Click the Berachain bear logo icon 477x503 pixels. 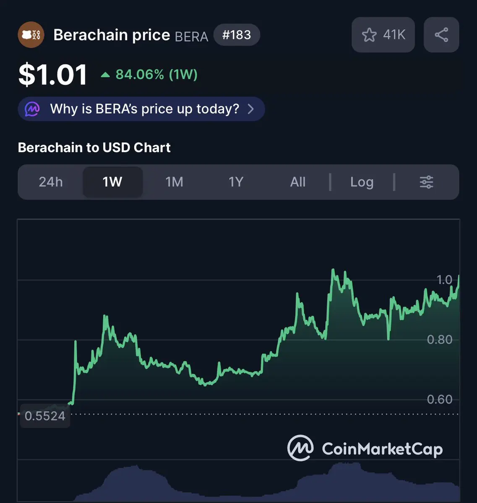[x=31, y=35]
